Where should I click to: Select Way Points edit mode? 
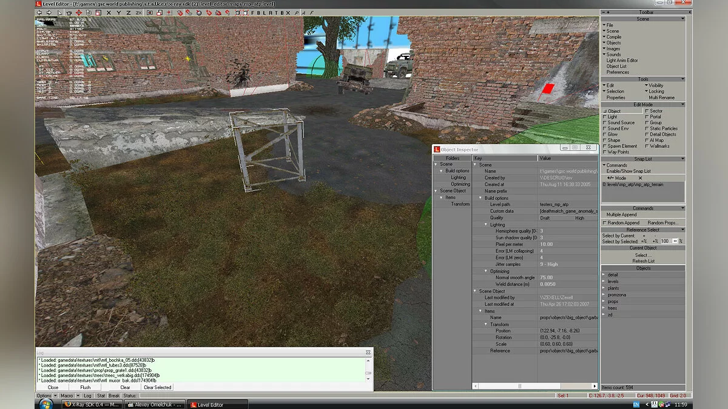click(616, 152)
